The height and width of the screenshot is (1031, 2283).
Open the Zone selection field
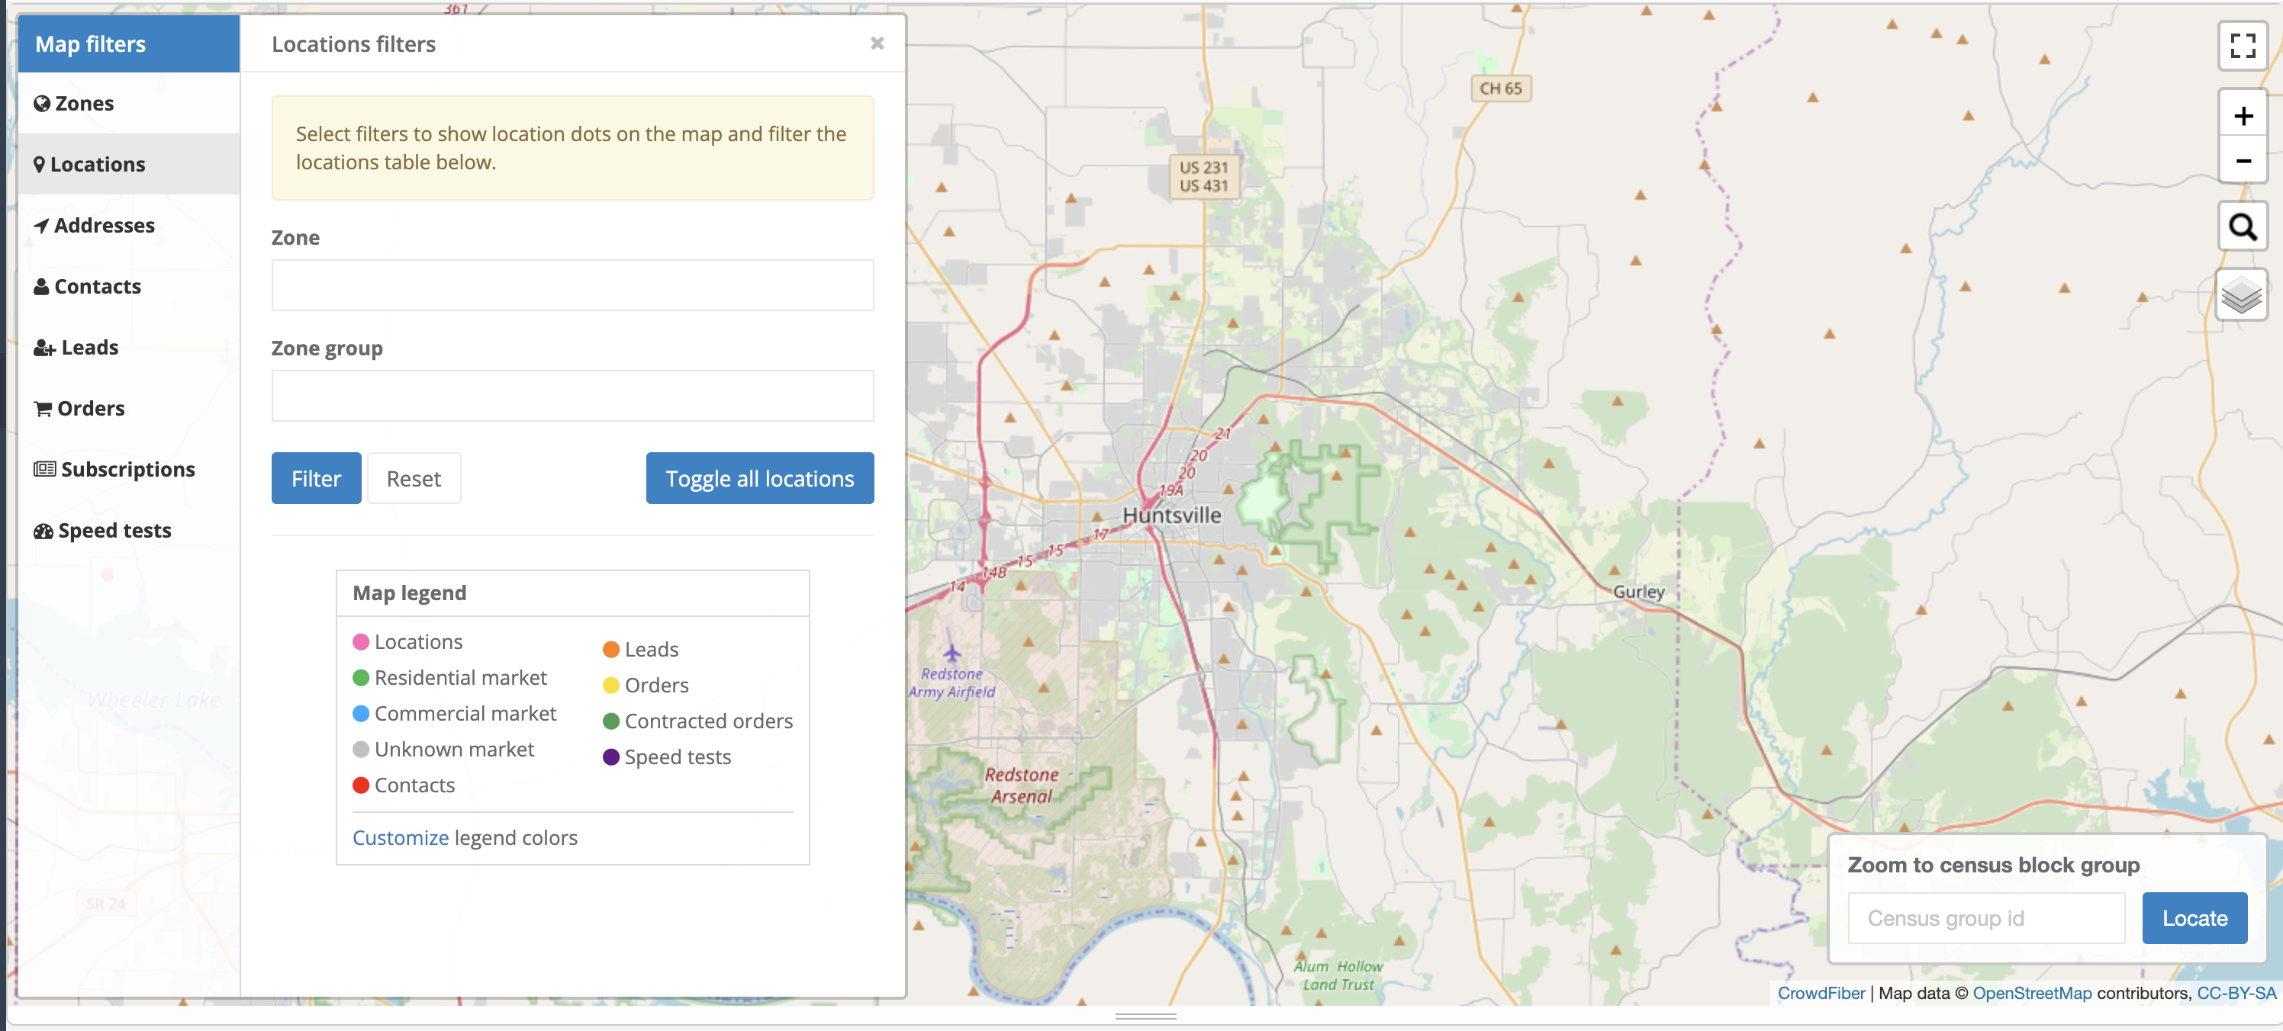[x=572, y=285]
